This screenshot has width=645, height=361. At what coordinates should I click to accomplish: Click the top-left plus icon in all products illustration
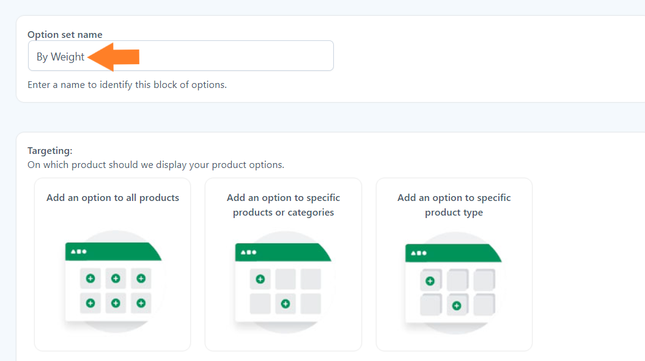[x=90, y=279]
